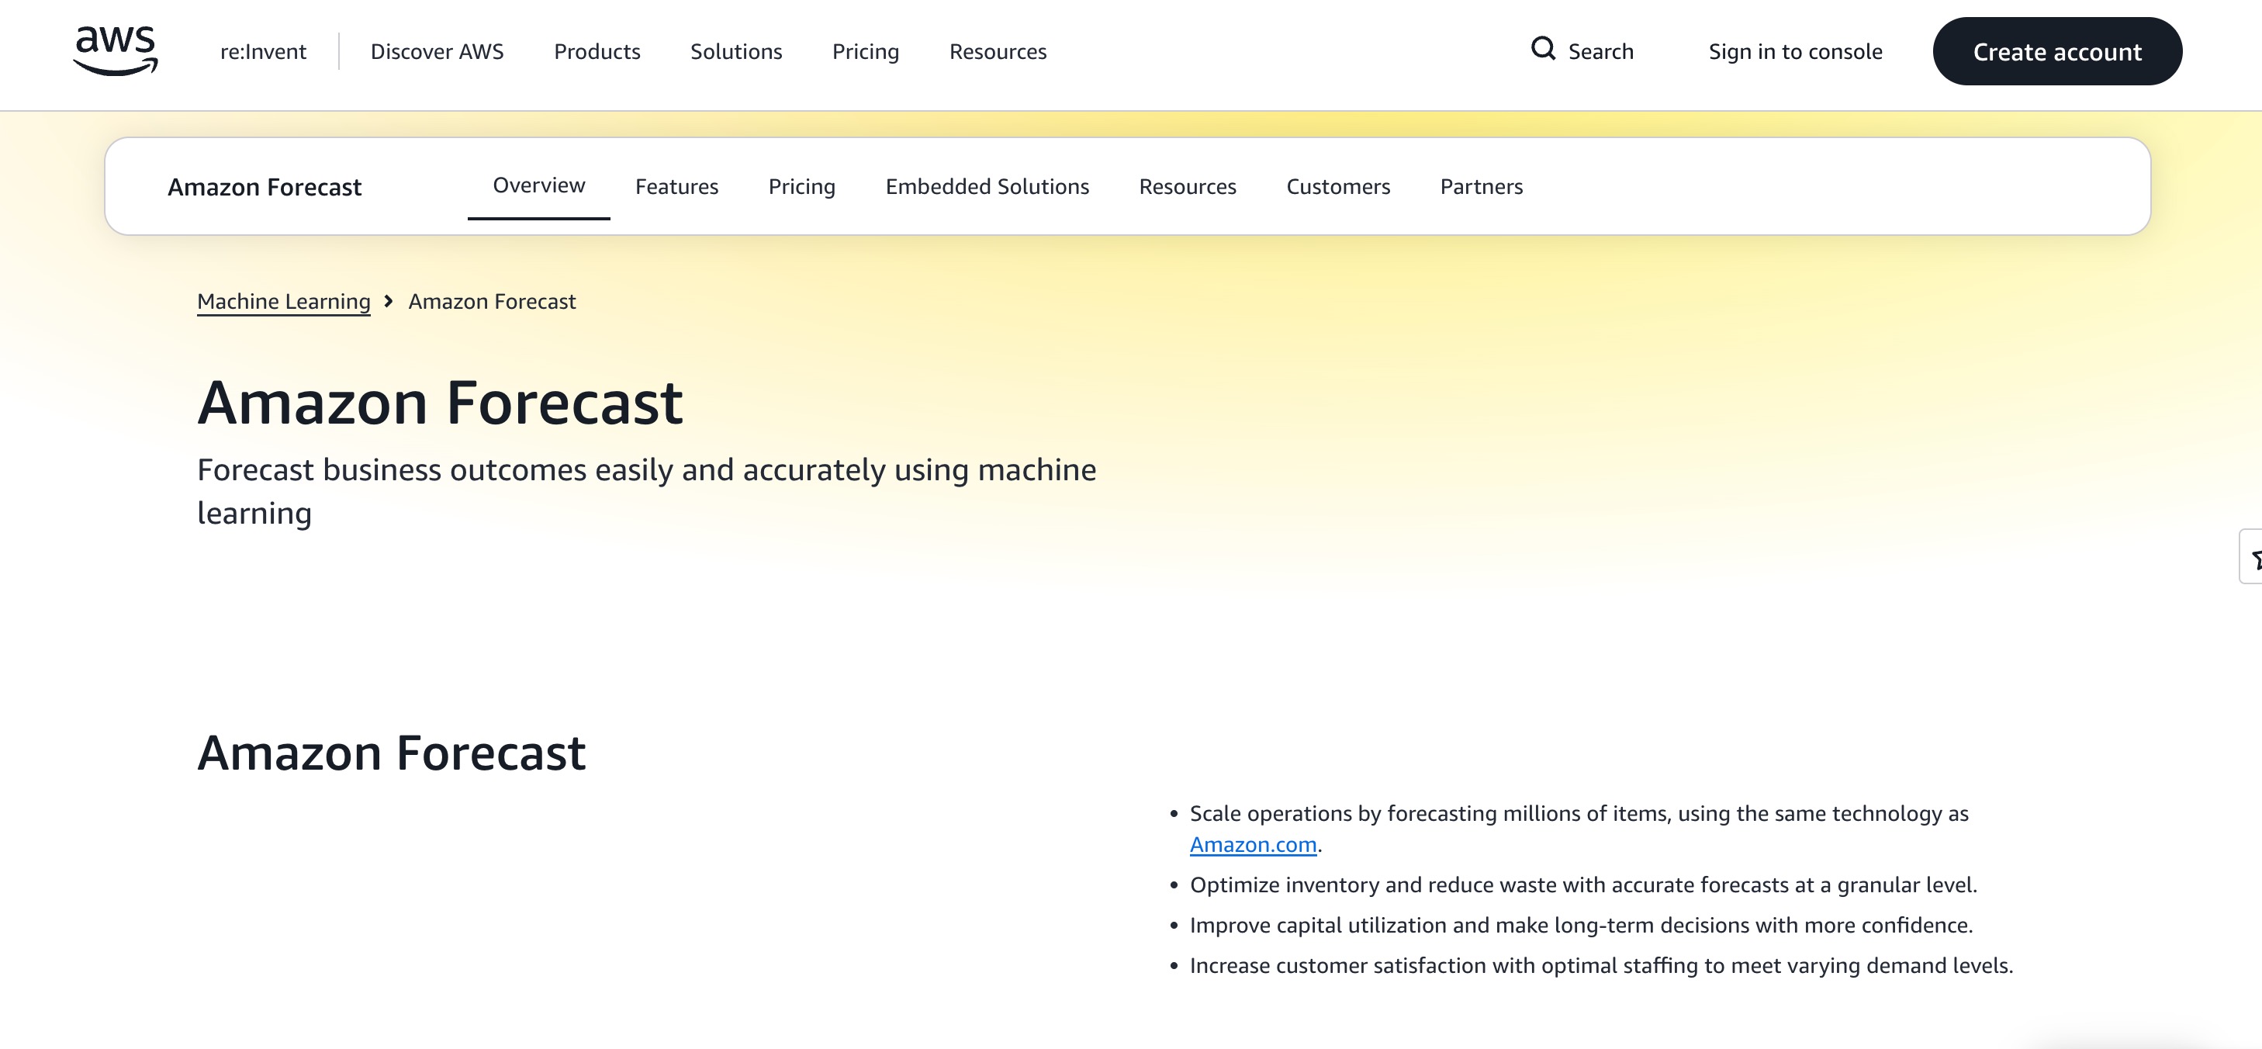Open the top Resources menu
This screenshot has height=1049, width=2262.
click(998, 52)
